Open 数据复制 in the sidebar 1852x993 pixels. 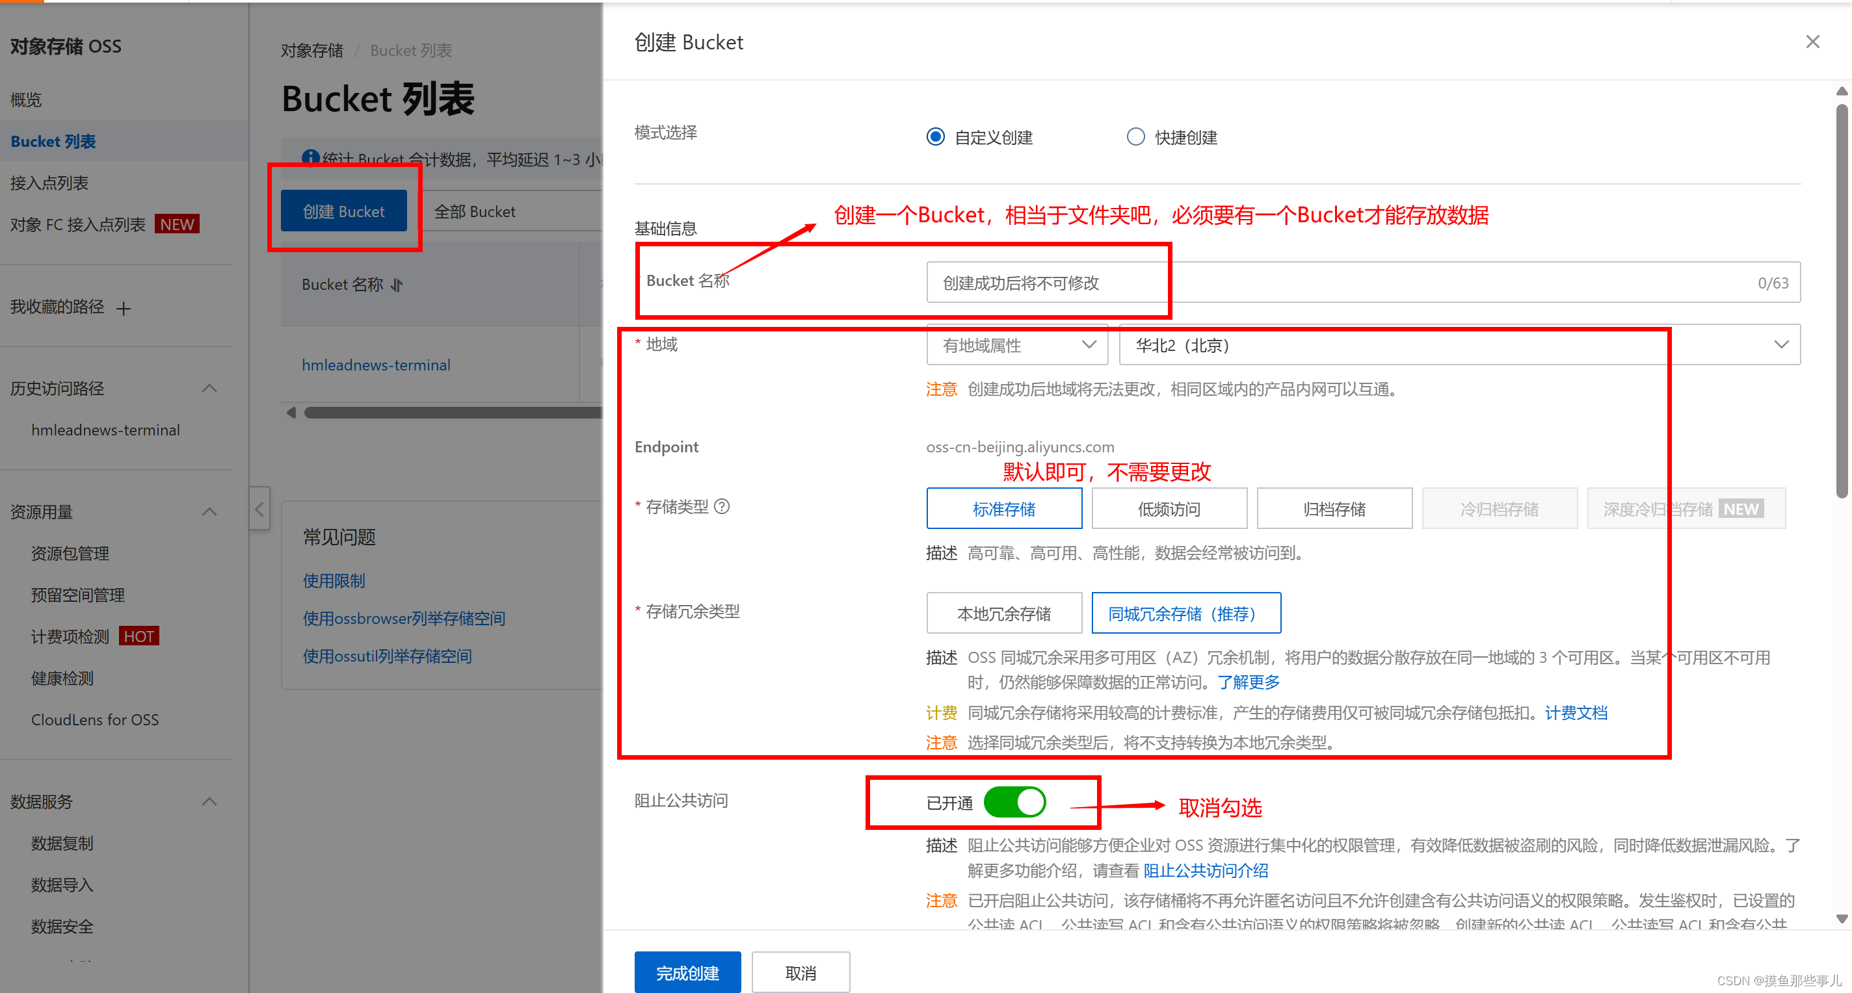62,844
